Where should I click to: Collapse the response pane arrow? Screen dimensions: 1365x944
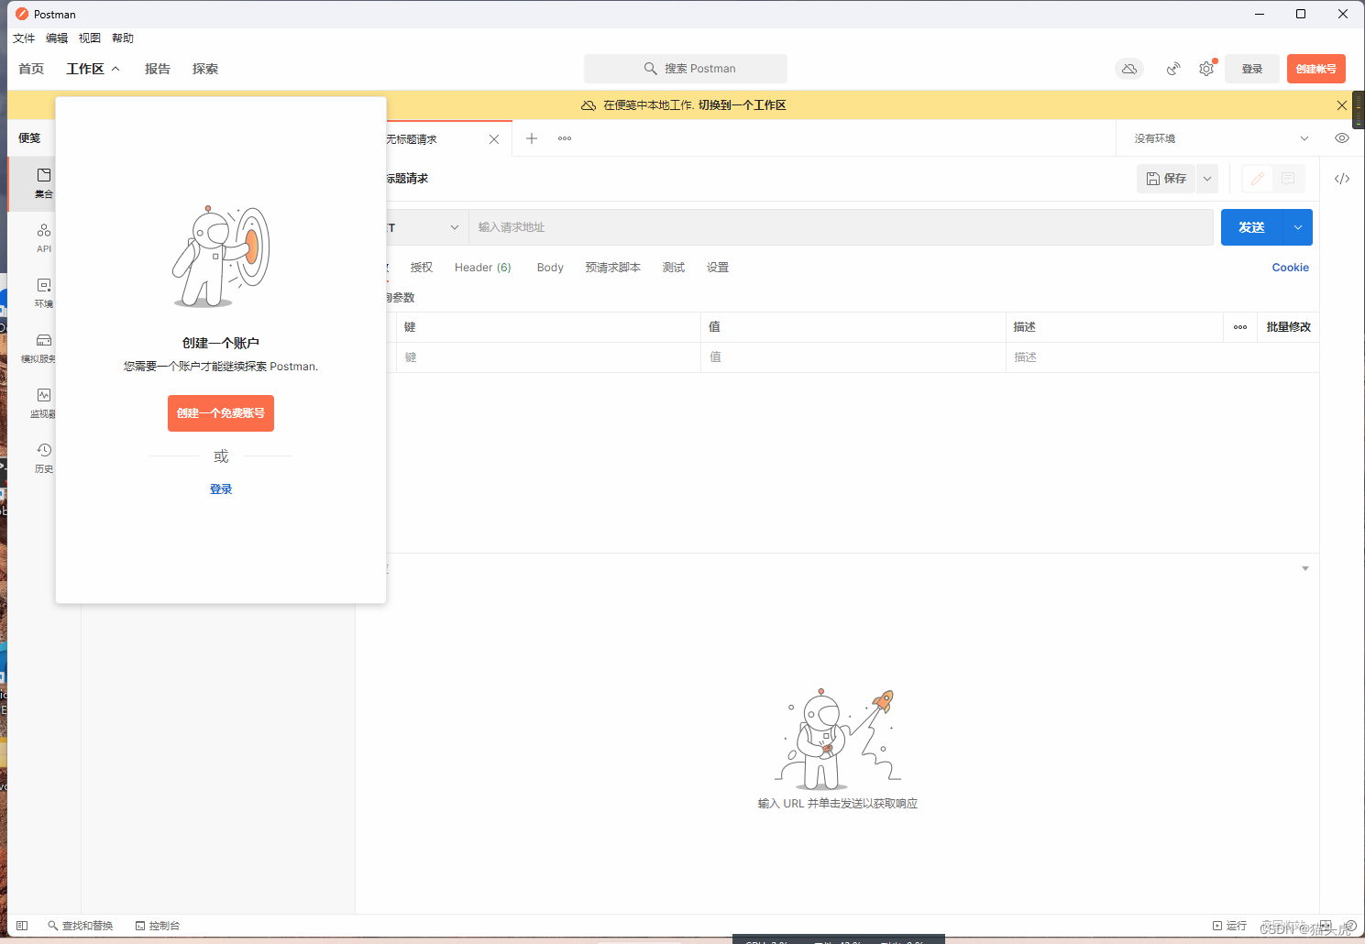(x=1305, y=569)
